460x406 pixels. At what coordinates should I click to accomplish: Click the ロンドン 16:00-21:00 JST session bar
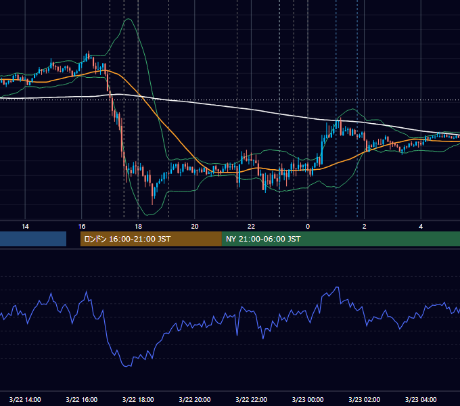point(151,239)
